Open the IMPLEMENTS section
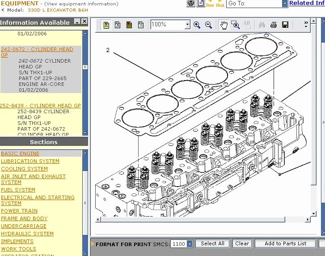The height and width of the screenshot is (256, 325). [x=17, y=241]
